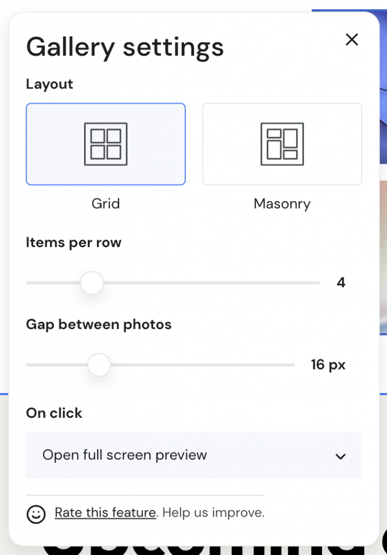Click the smiley face feedback icon
Screen dimensions: 387x555
[36, 514]
